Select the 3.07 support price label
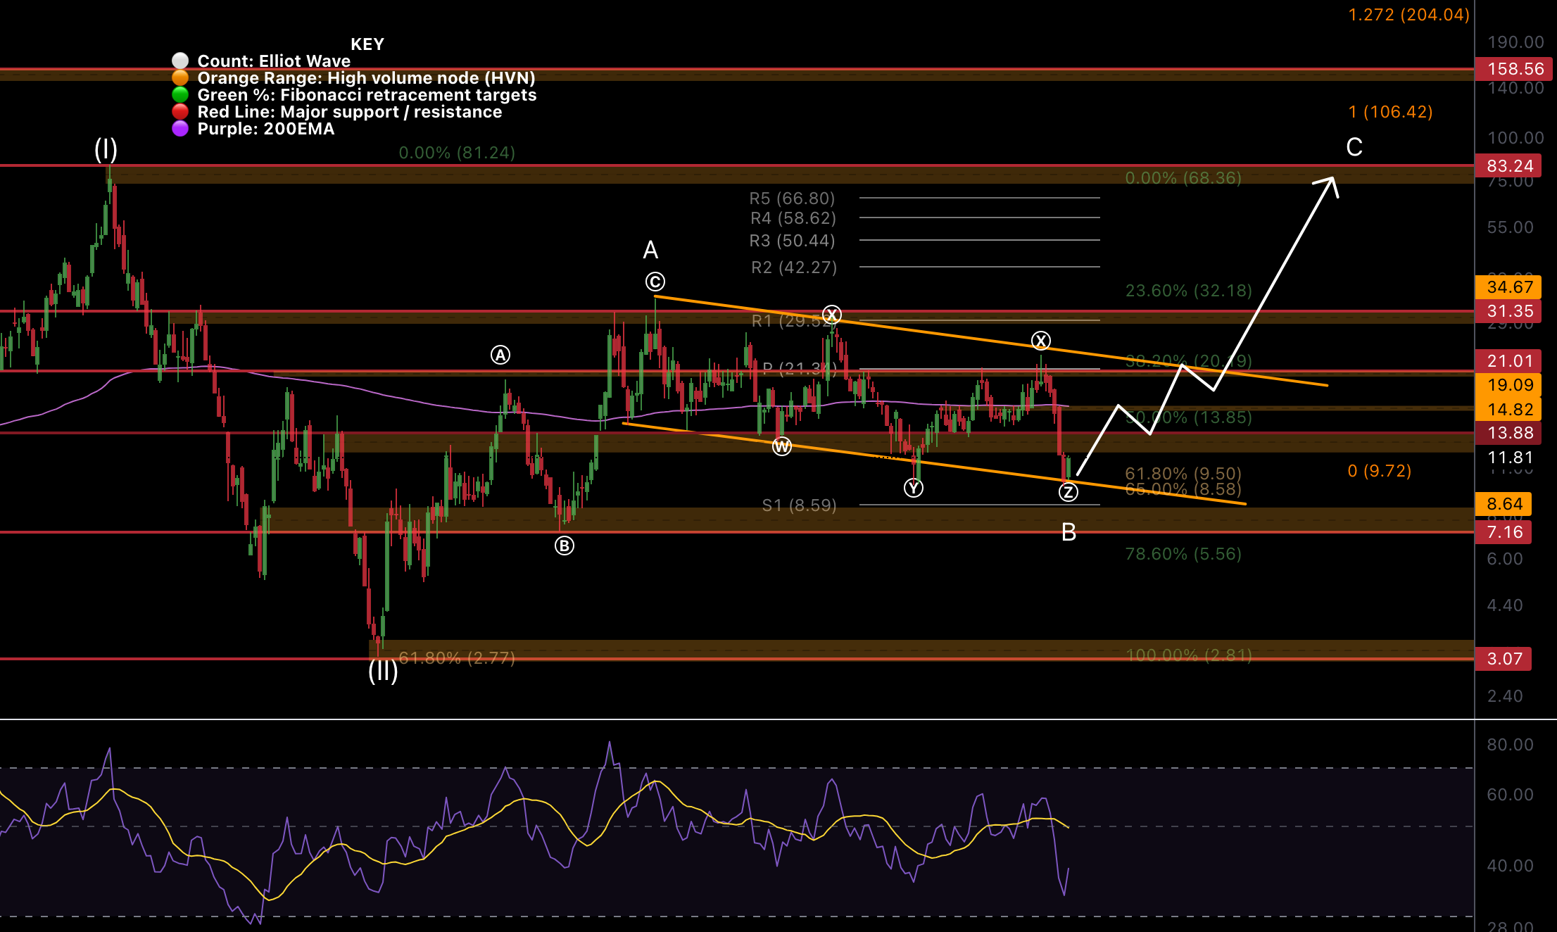The height and width of the screenshot is (932, 1557). click(x=1504, y=659)
